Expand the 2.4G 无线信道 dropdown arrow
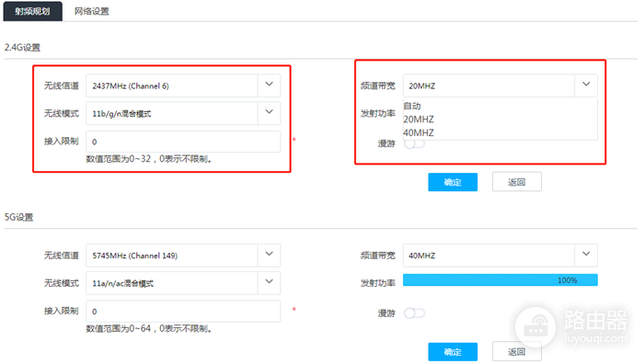 click(x=269, y=85)
